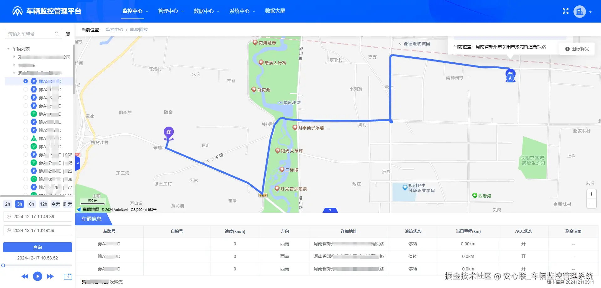Click the 悬索人行桥 map marker
This screenshot has width=601, height=288.
tap(261, 62)
